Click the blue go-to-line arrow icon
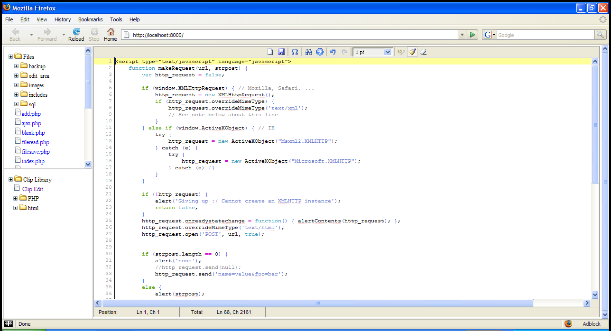The width and height of the screenshot is (611, 331). click(319, 52)
